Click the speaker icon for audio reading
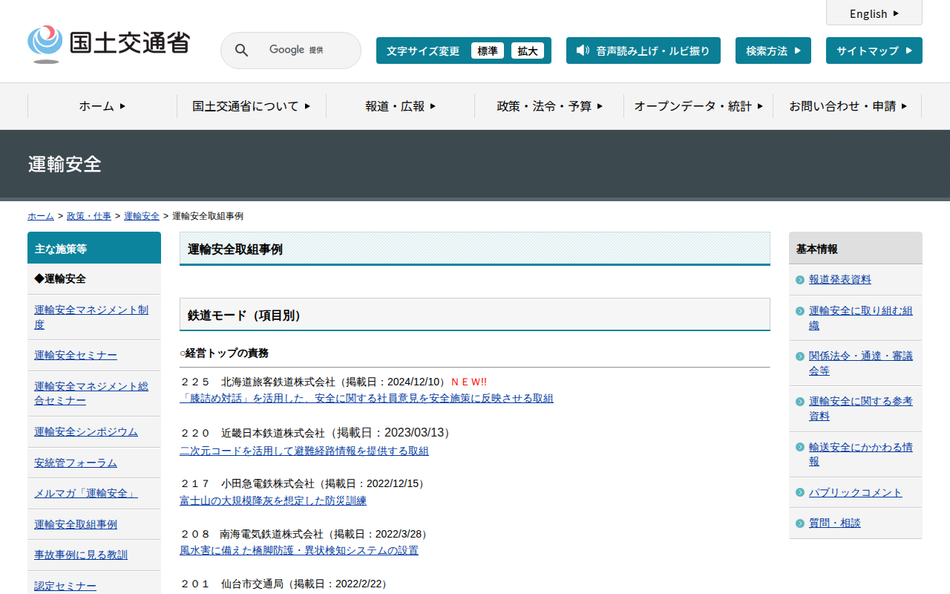 point(583,50)
